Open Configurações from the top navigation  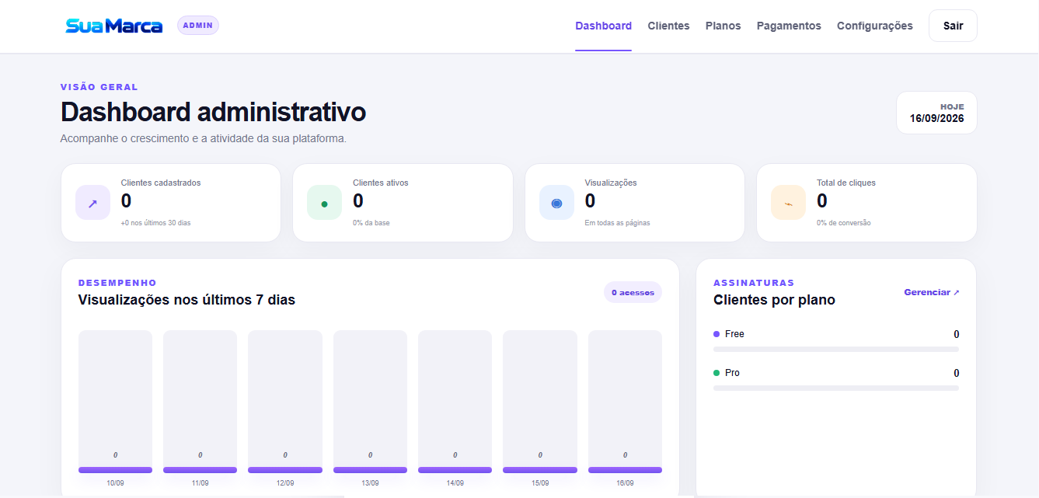click(x=875, y=26)
